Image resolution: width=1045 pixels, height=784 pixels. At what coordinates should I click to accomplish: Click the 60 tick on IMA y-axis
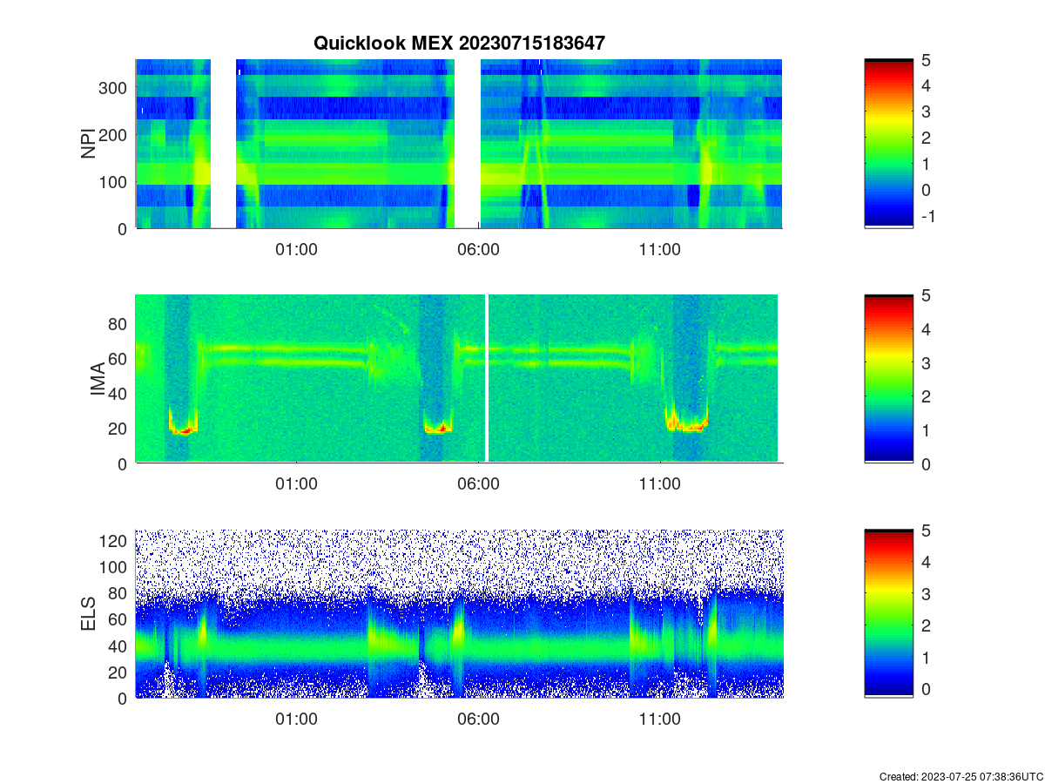pos(119,359)
